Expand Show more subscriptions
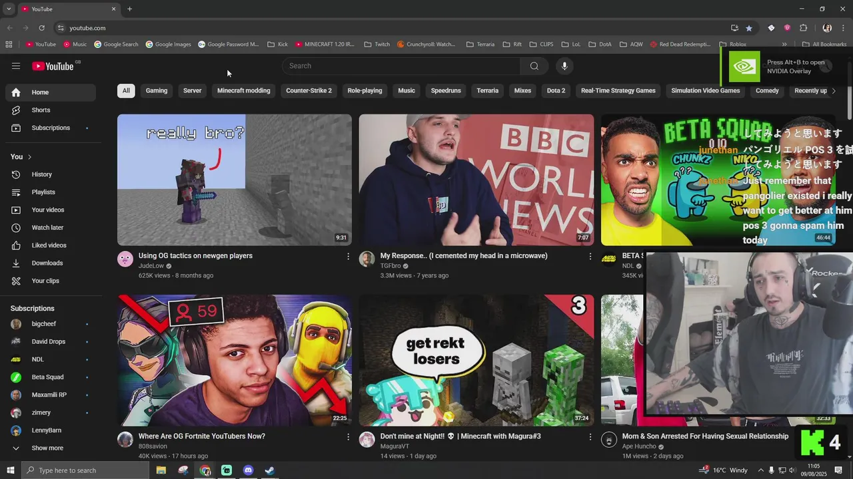This screenshot has height=479, width=853. pos(51,448)
